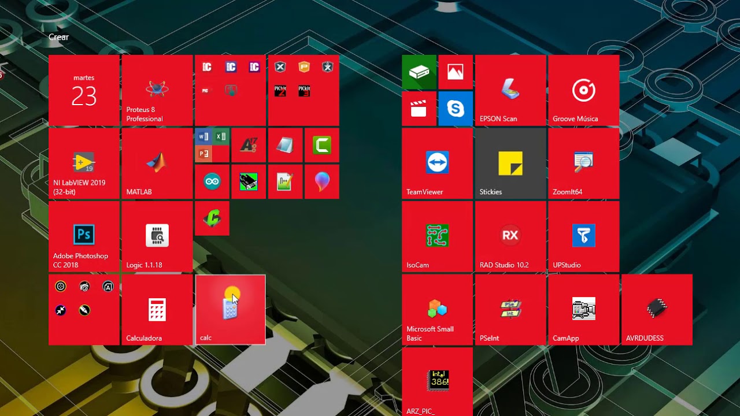Open the Office folder tile with Word and Excel
740x416 pixels.
[x=212, y=145]
